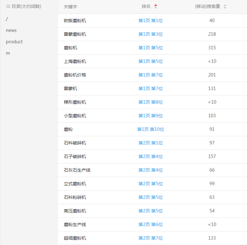Sort by 排名 using its red arrow icon

[155, 7]
